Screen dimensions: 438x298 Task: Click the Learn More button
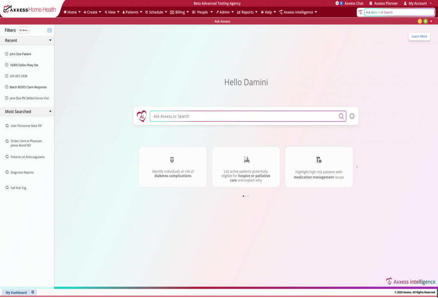tap(419, 36)
